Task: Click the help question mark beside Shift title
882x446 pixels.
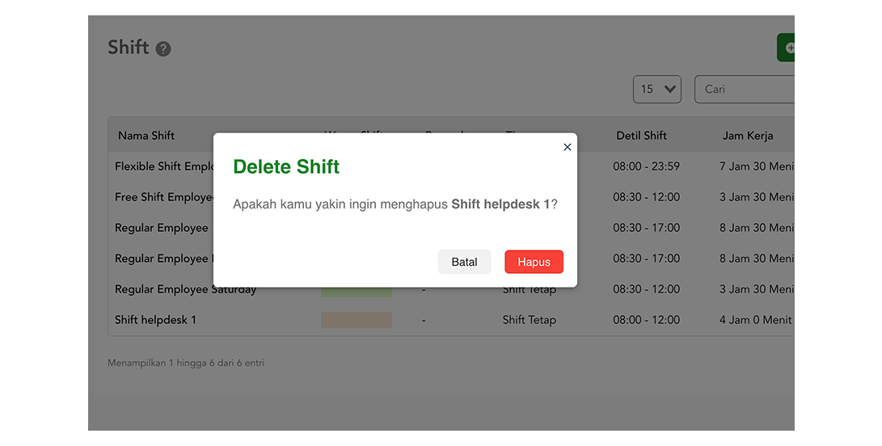Action: tap(163, 49)
